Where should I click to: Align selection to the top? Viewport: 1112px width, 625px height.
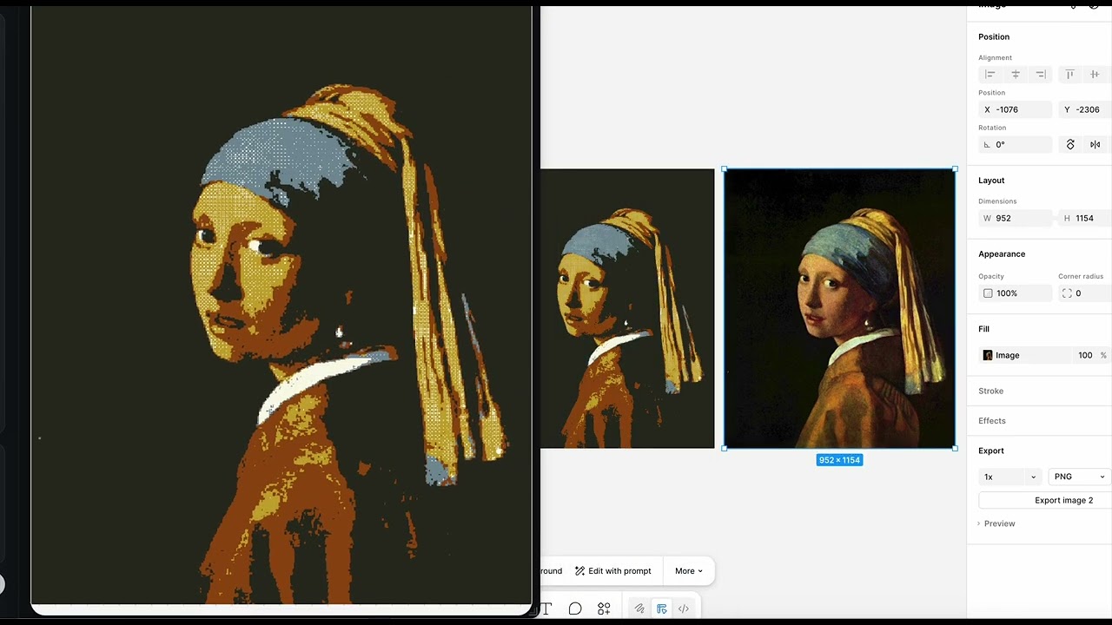click(x=1070, y=75)
